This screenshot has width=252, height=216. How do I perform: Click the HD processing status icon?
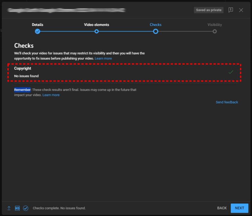(x=17, y=208)
